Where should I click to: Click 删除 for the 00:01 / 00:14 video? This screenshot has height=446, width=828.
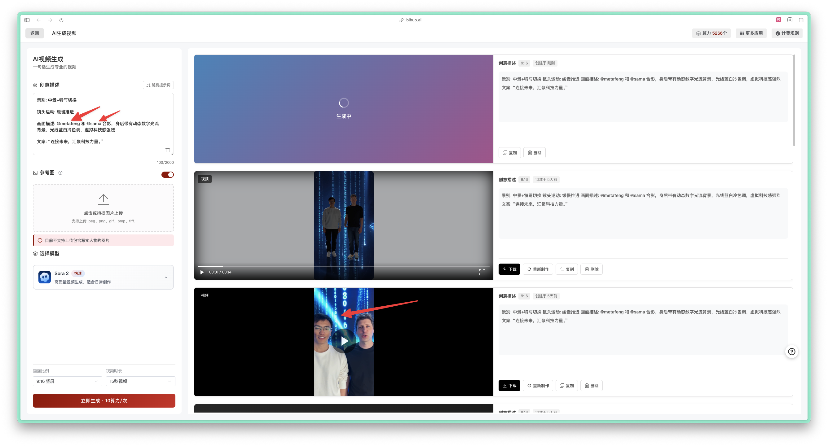[x=591, y=269]
